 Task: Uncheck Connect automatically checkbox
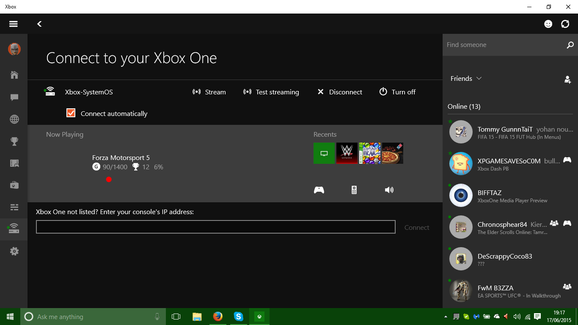coord(71,113)
